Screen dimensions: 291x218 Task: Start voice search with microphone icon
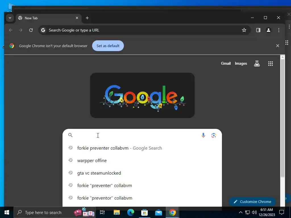pyautogui.click(x=203, y=135)
